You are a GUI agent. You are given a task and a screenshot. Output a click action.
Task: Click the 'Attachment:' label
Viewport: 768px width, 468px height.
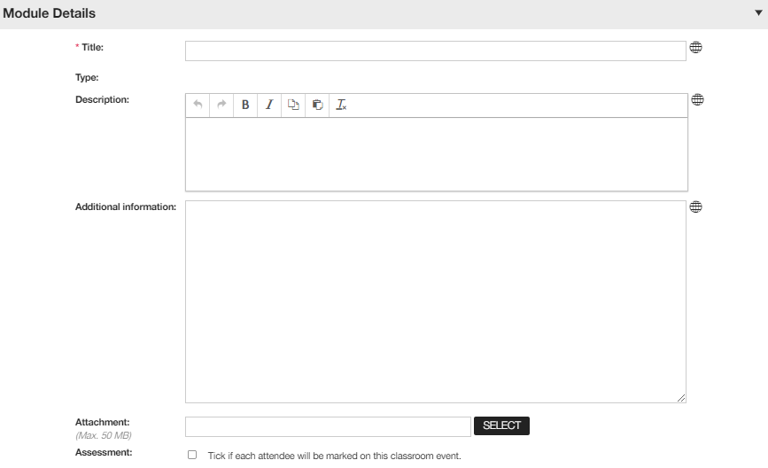click(102, 422)
